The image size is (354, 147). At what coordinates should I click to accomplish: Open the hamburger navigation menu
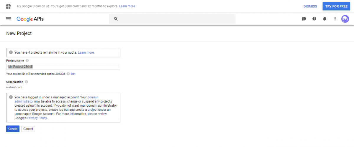tap(8, 19)
